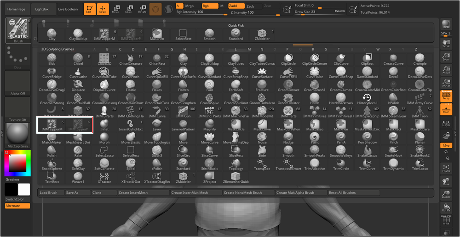The image size is (460, 237).
Task: Disable the Floor grid toggle
Action: coord(446,109)
